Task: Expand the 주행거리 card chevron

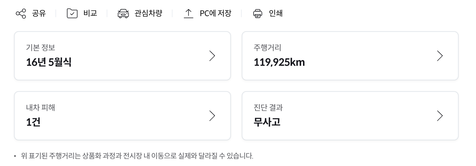Action: pos(440,56)
